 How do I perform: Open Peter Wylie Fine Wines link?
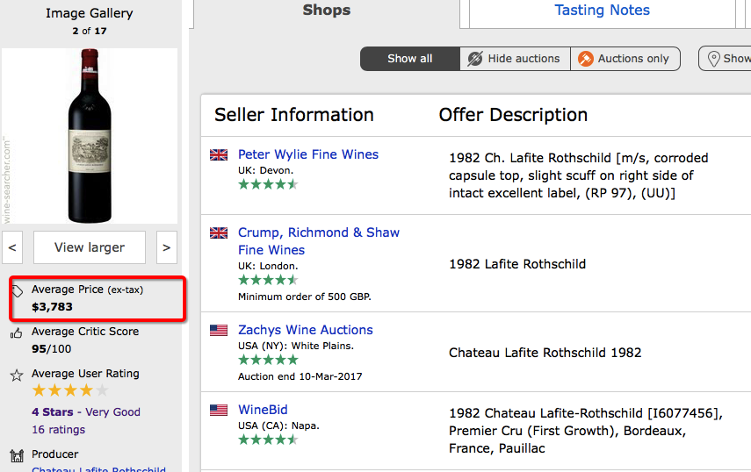click(x=308, y=154)
